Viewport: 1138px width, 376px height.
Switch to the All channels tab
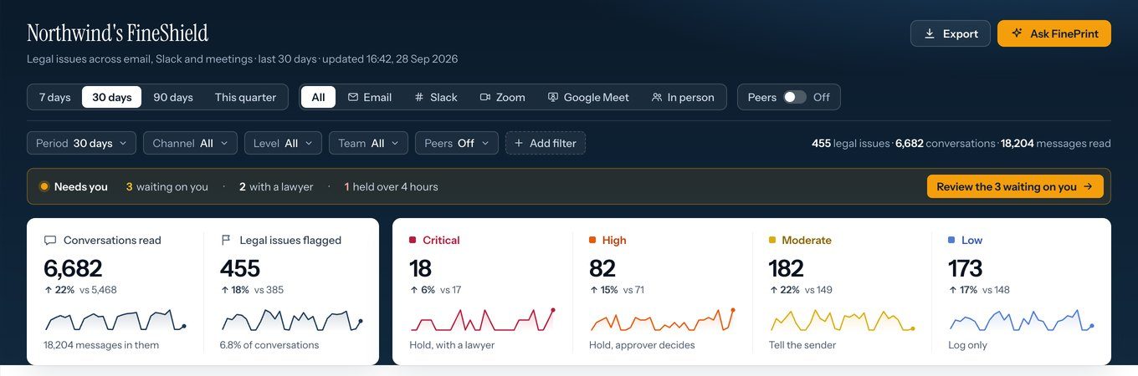coord(318,97)
